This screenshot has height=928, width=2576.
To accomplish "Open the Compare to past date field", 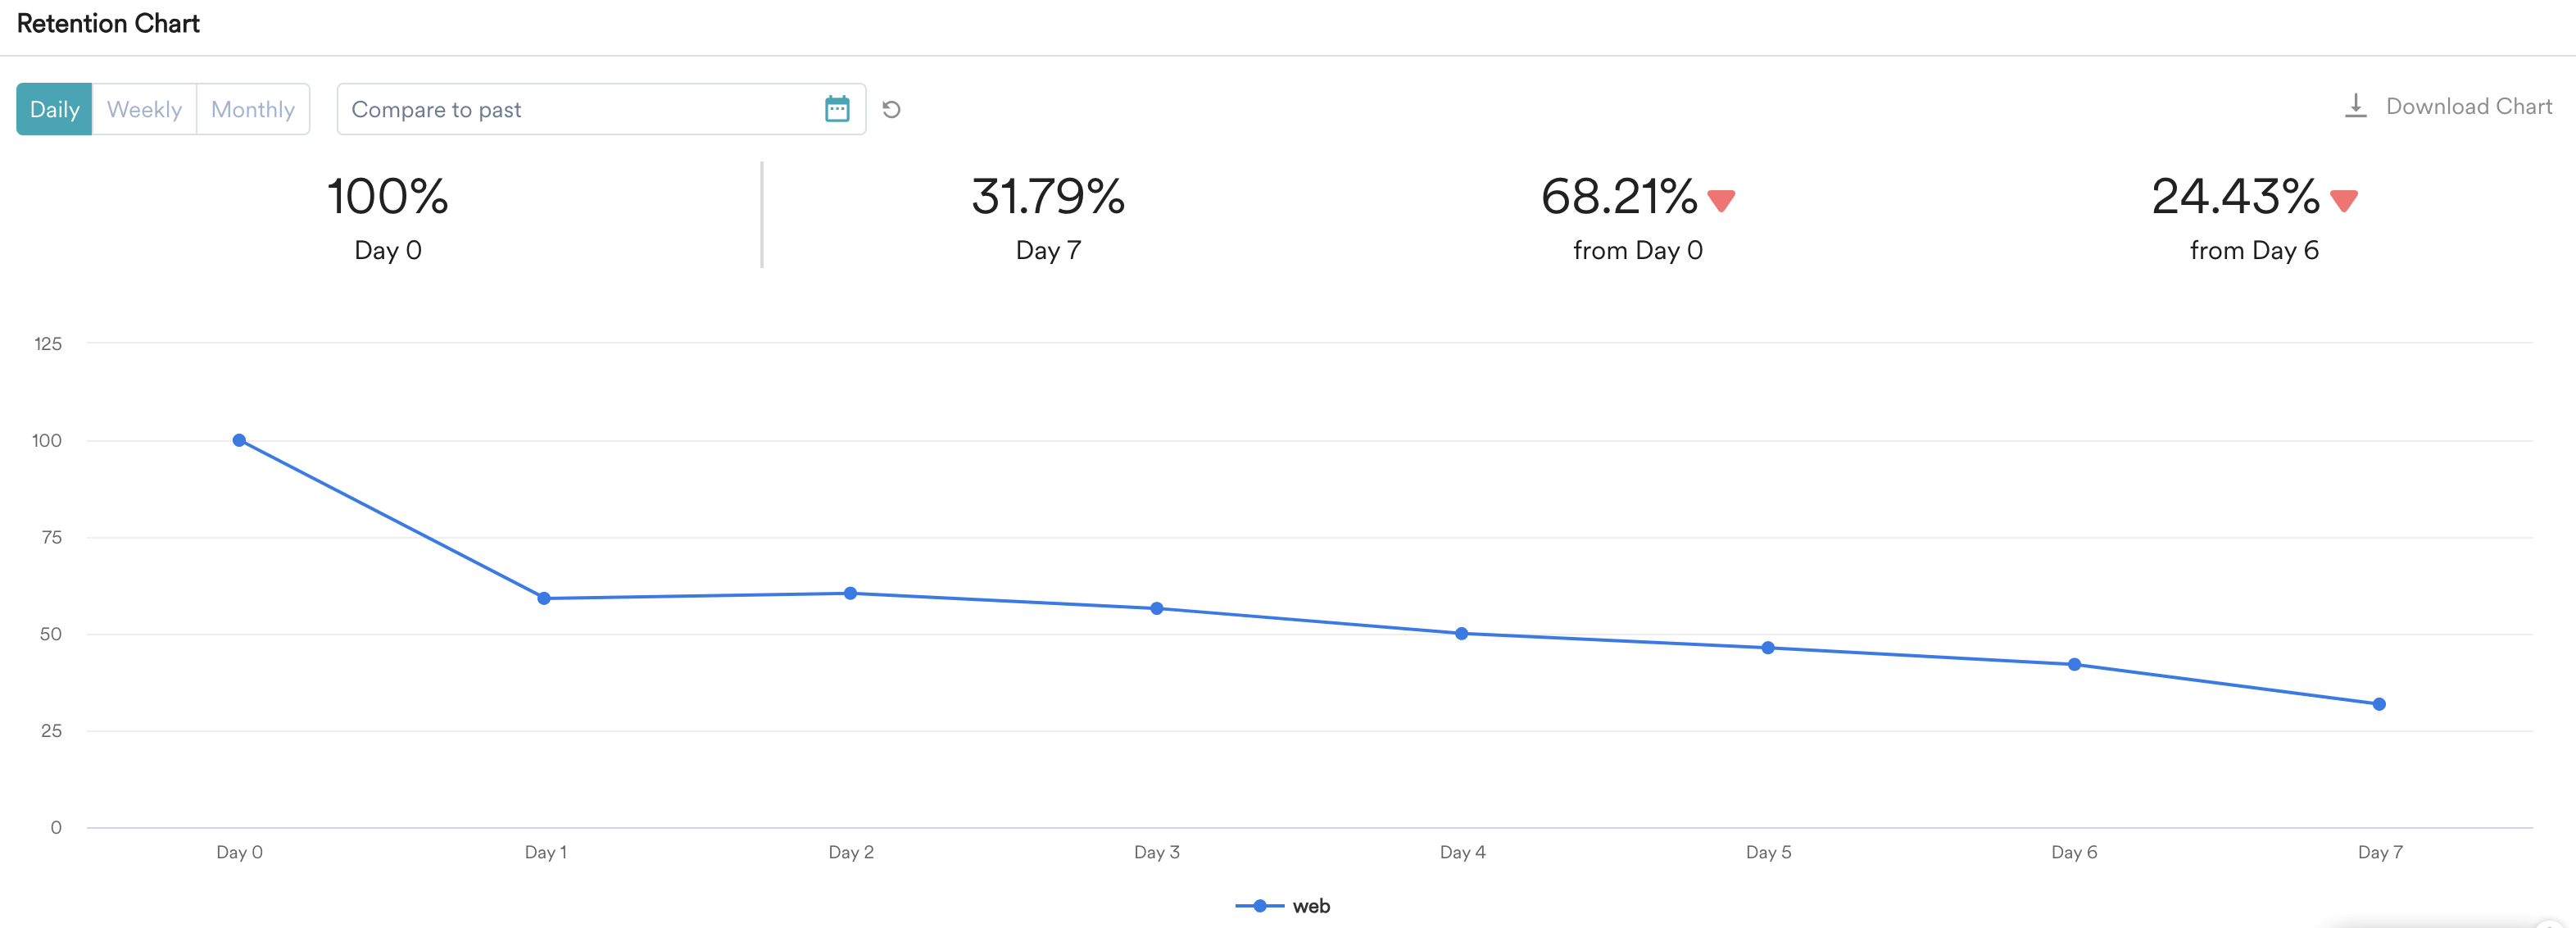I will point(580,109).
